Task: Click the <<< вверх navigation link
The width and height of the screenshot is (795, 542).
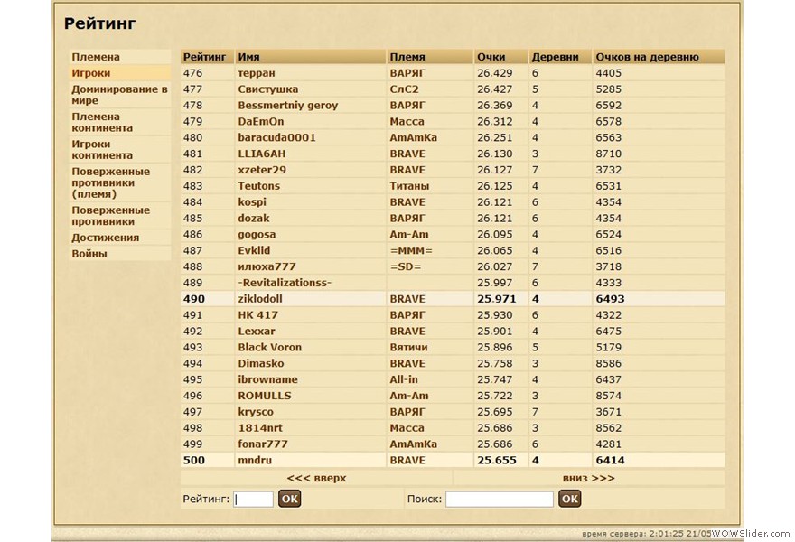Action: click(x=316, y=478)
